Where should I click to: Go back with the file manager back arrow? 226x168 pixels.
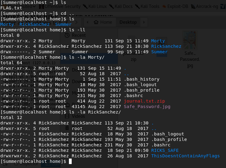[87, 22]
